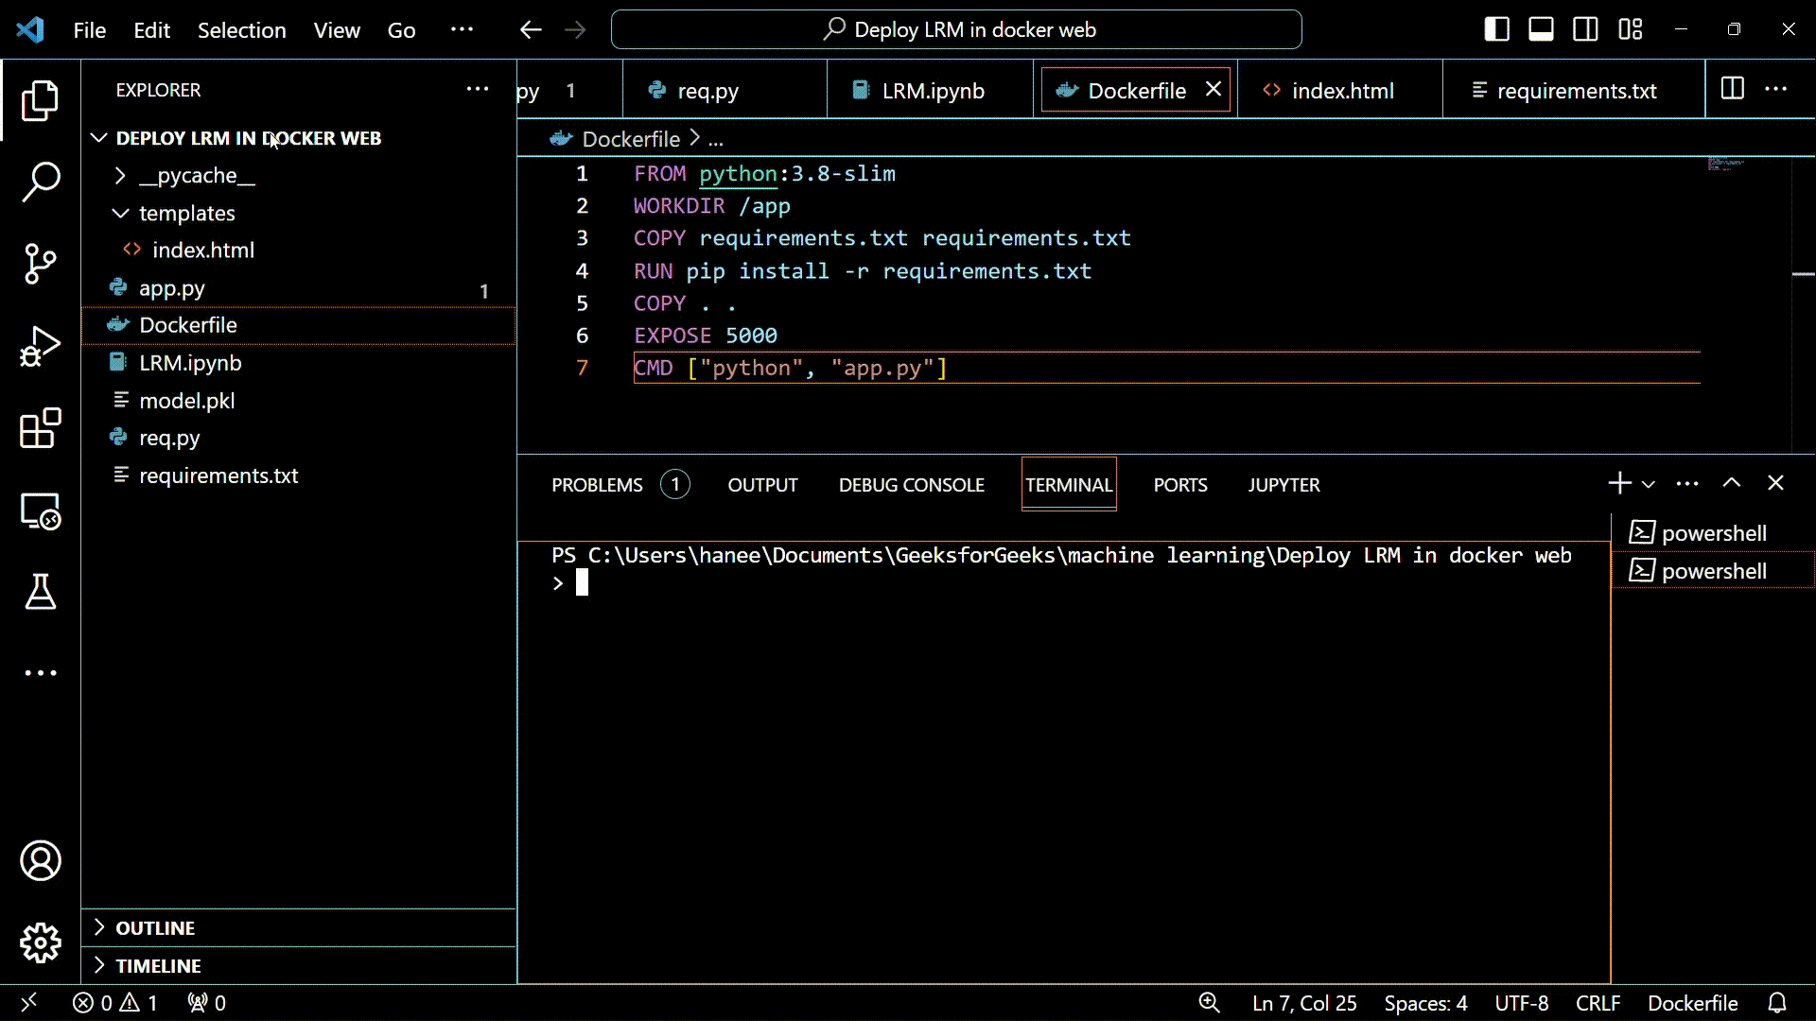Open the Manage gear menu
This screenshot has height=1021, width=1816.
pyautogui.click(x=40, y=943)
